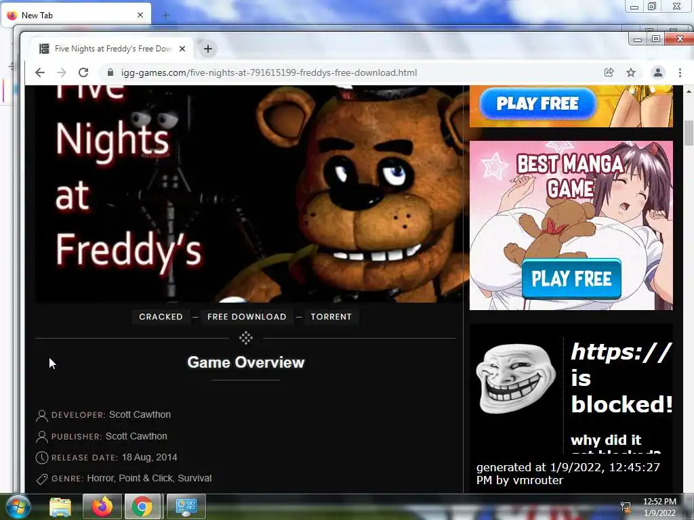Click the Point & Click genre link
Screen dimensions: 694x520
pos(146,479)
